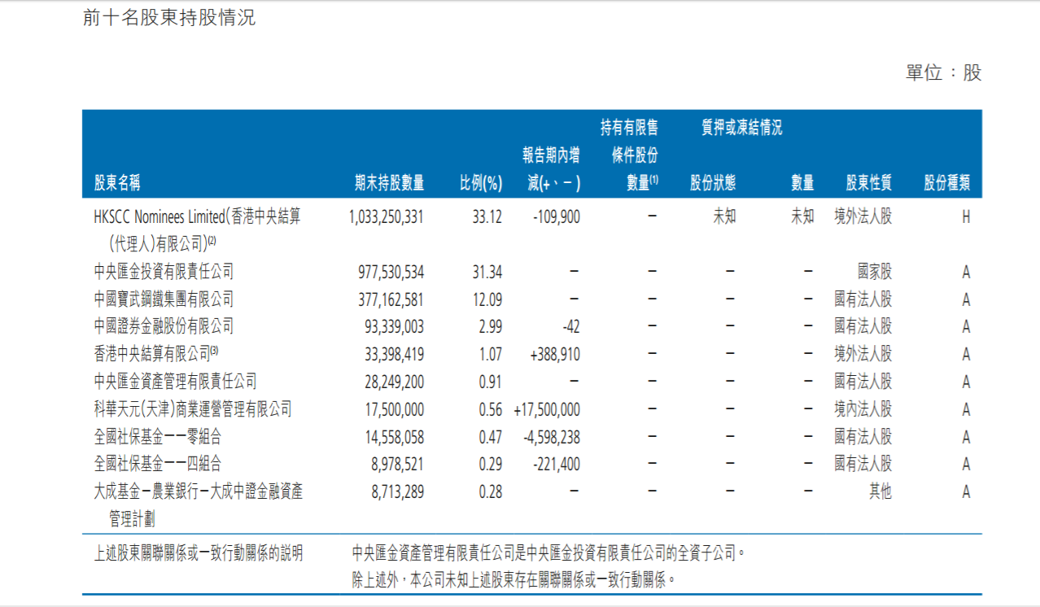This screenshot has height=607, width=1040.
Task: Click the +388,910 change value
Action: pyautogui.click(x=553, y=355)
